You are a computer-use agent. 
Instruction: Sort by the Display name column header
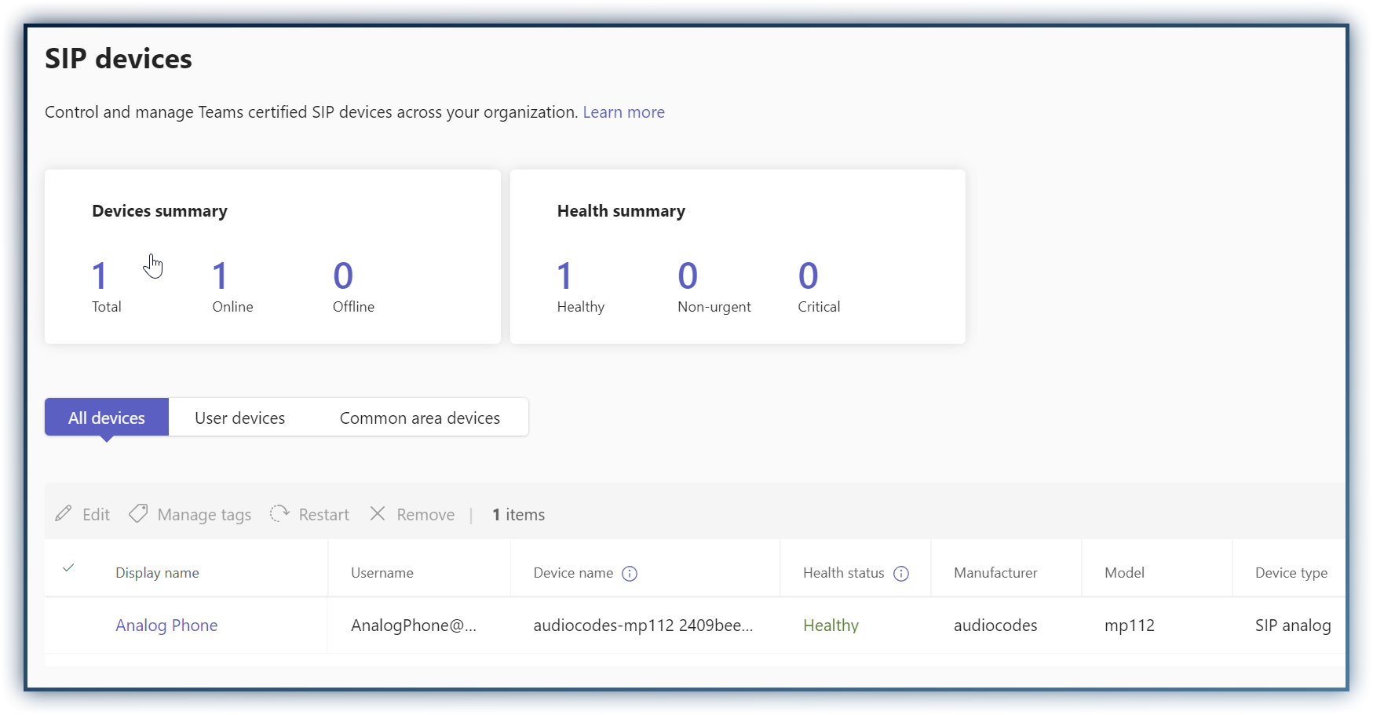point(157,573)
